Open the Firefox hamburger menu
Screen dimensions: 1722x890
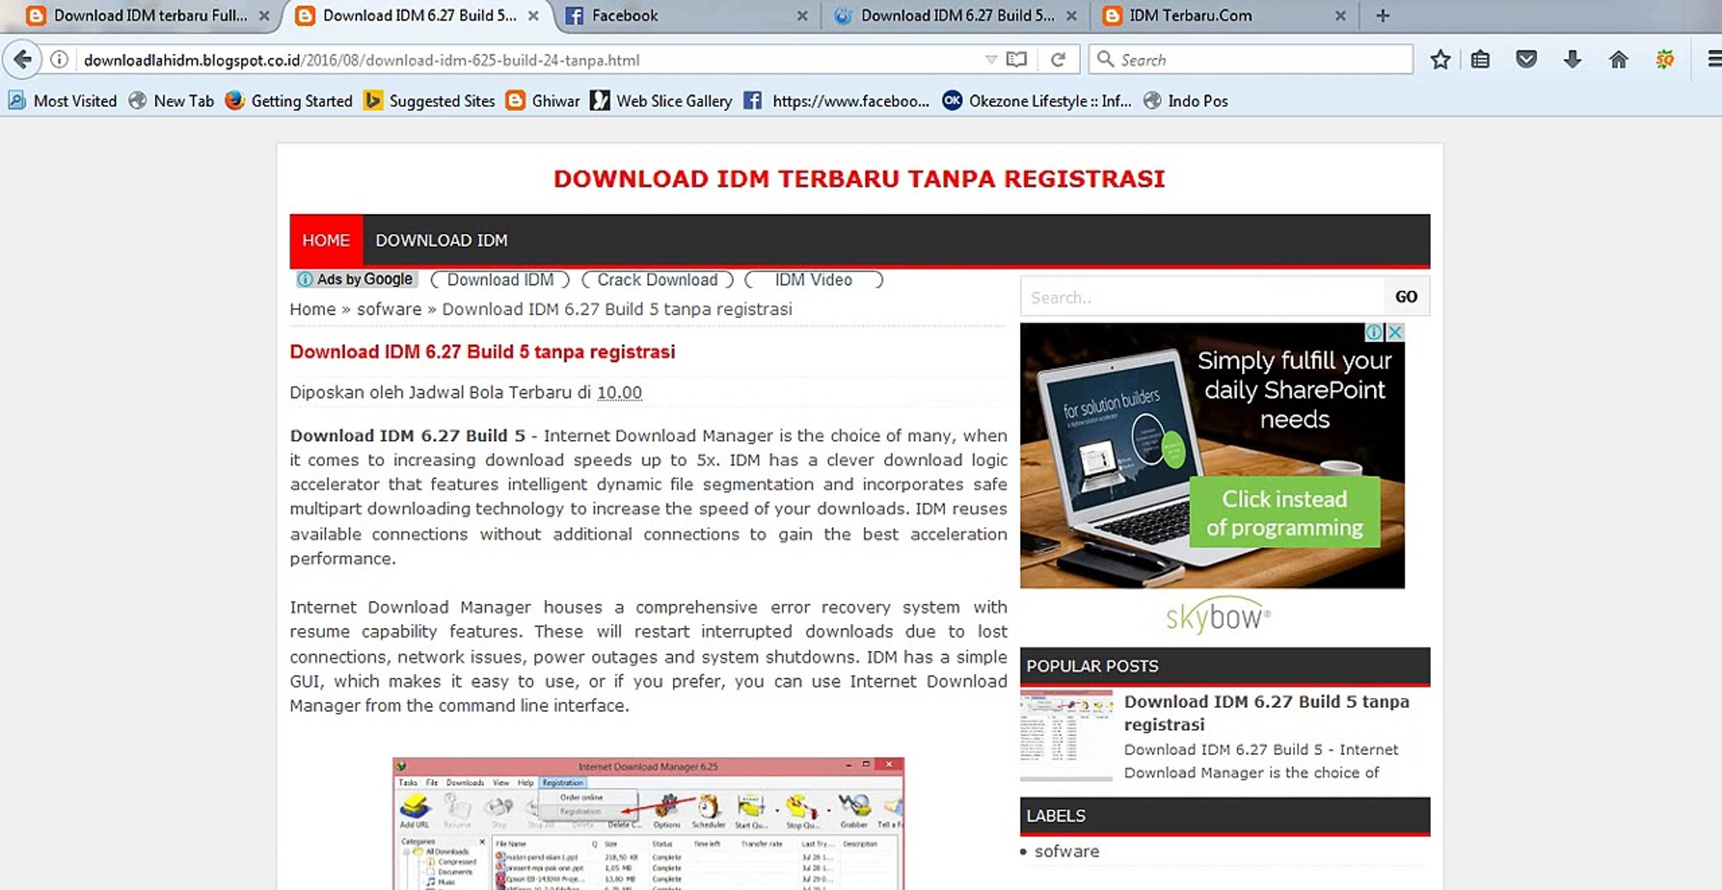click(1714, 59)
